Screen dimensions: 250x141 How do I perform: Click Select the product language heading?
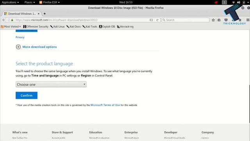coord(44,63)
